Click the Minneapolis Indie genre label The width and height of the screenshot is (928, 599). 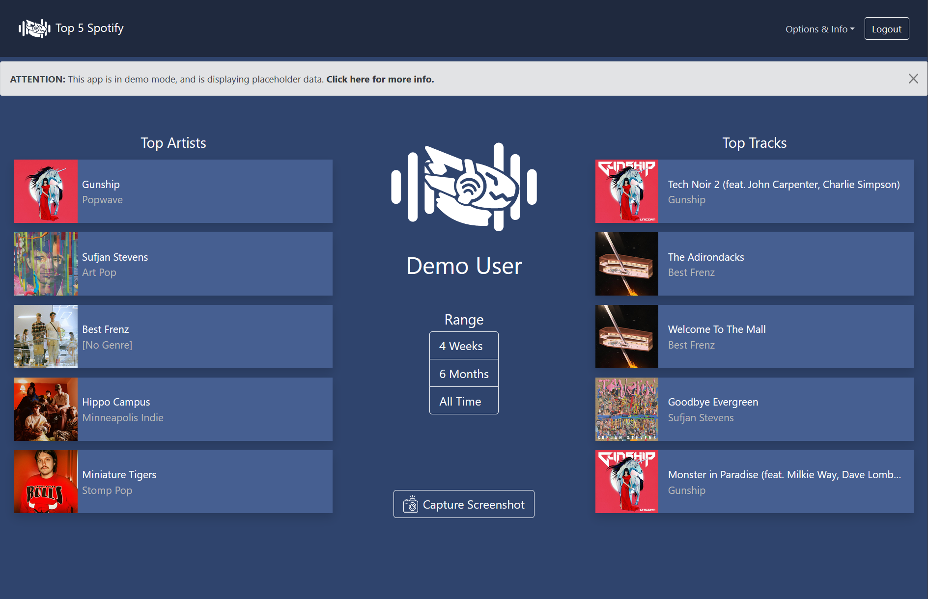[123, 417]
